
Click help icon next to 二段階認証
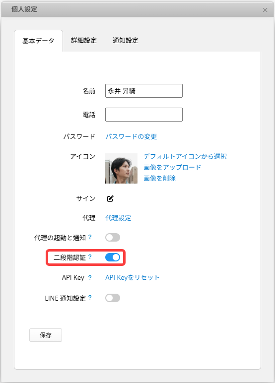(x=90, y=256)
